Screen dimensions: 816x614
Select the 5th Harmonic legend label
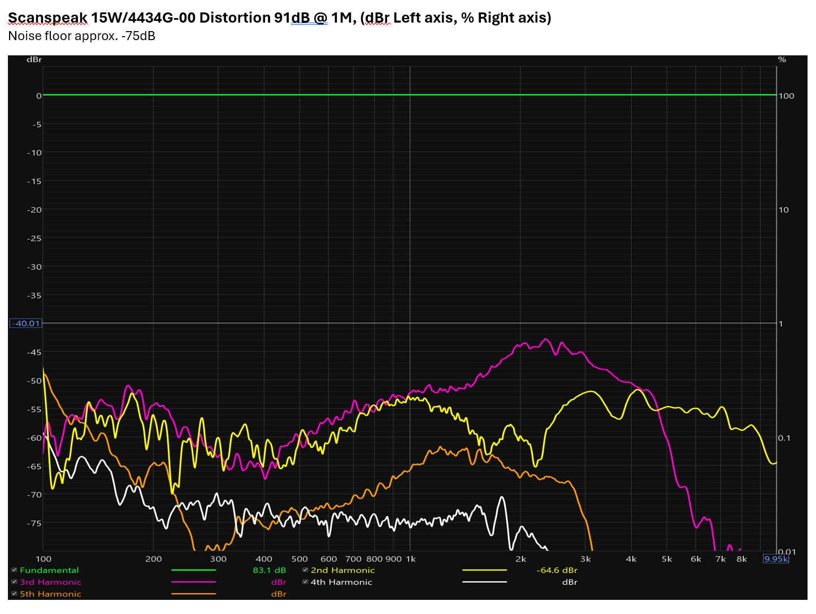coord(50,594)
